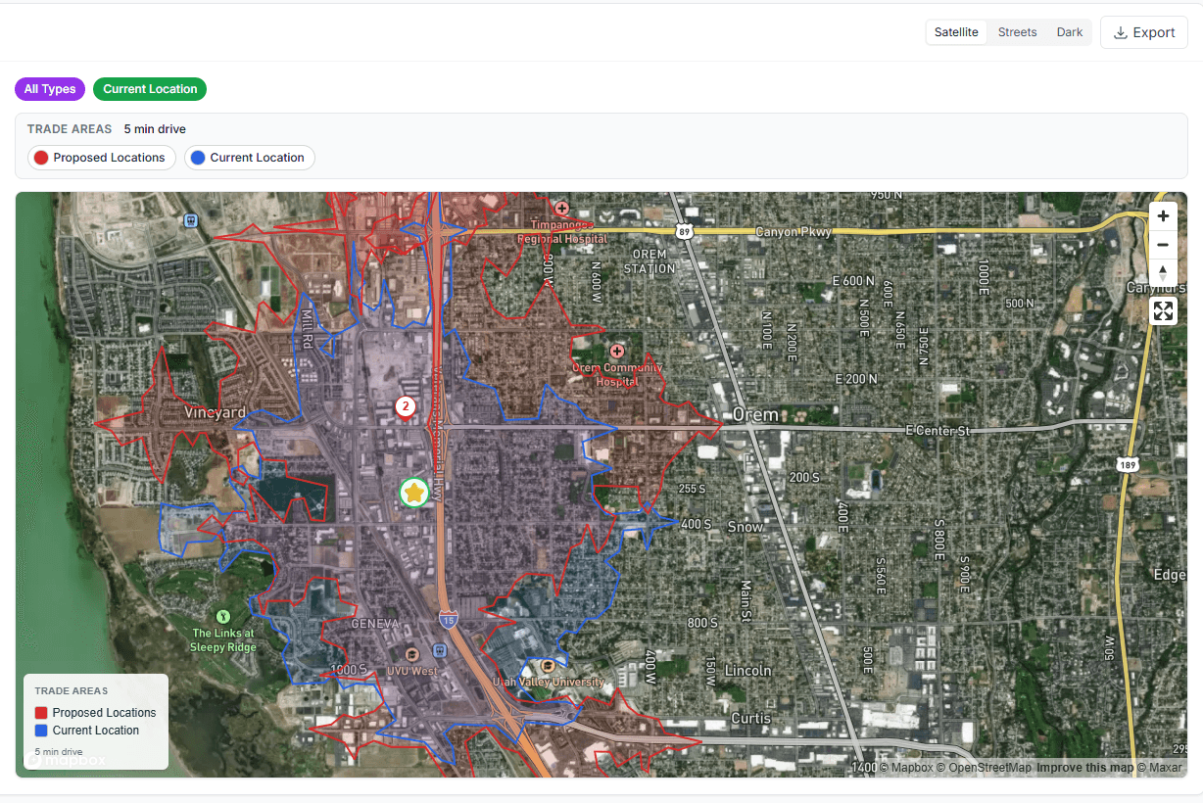Click the OREM STATION label
Screen dimensions: 1203x803
point(650,261)
